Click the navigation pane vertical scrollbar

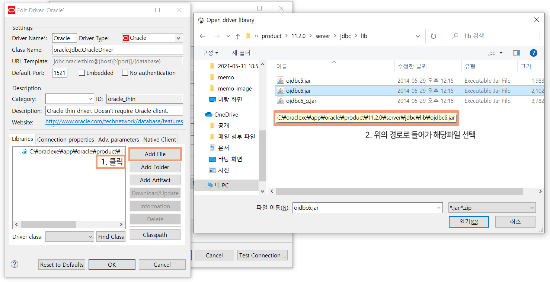tap(262, 156)
